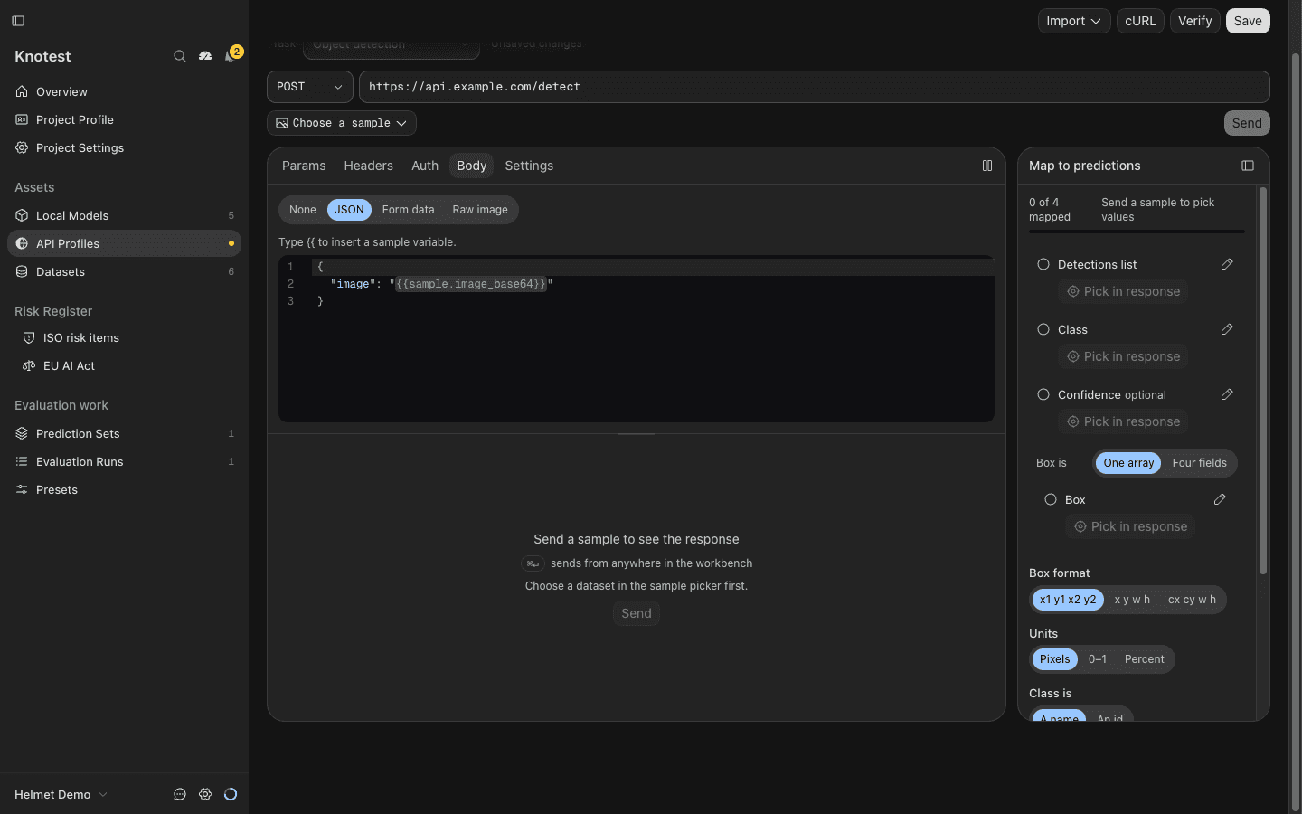Screen dimensions: 1302x814
Task: Switch to the Params tab
Action: coord(304,166)
